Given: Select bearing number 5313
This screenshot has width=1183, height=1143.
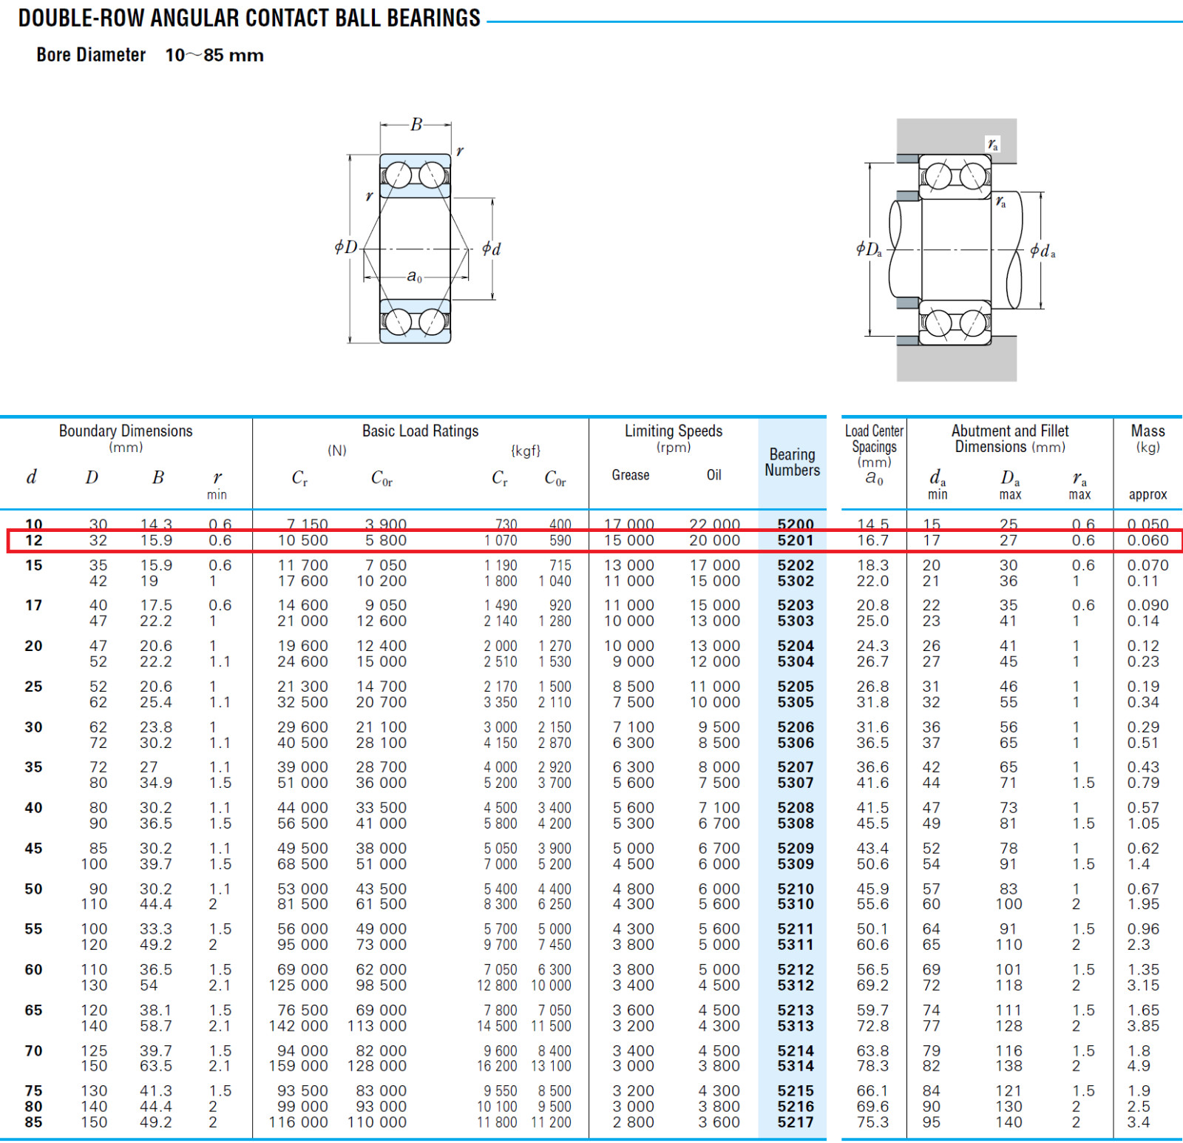Looking at the screenshot, I should [796, 1026].
